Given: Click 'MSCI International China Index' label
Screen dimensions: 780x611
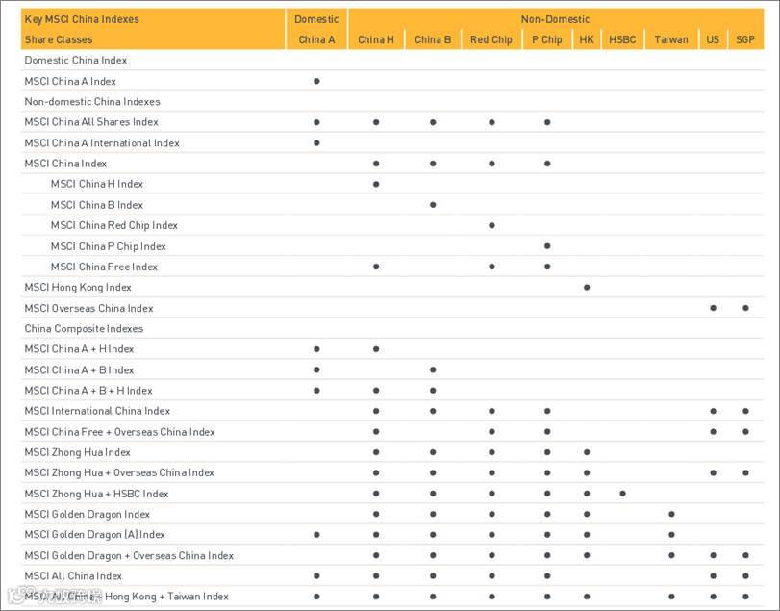Looking at the screenshot, I should [x=97, y=411].
